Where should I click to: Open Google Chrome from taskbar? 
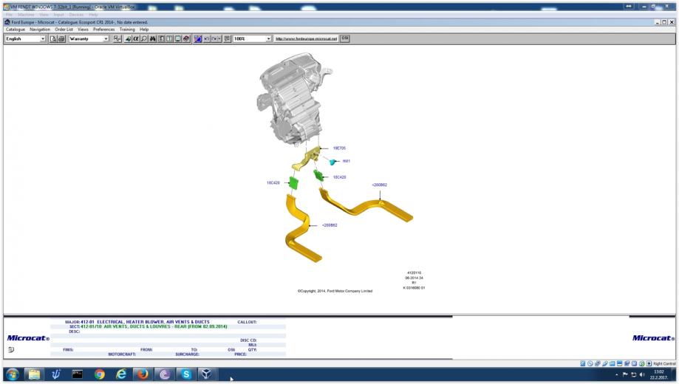click(100, 374)
